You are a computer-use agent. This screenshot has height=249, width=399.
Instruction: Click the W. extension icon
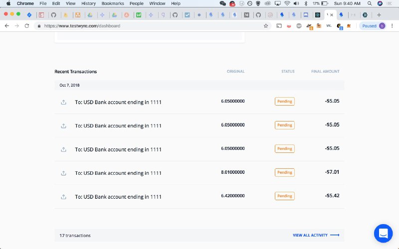[329, 26]
